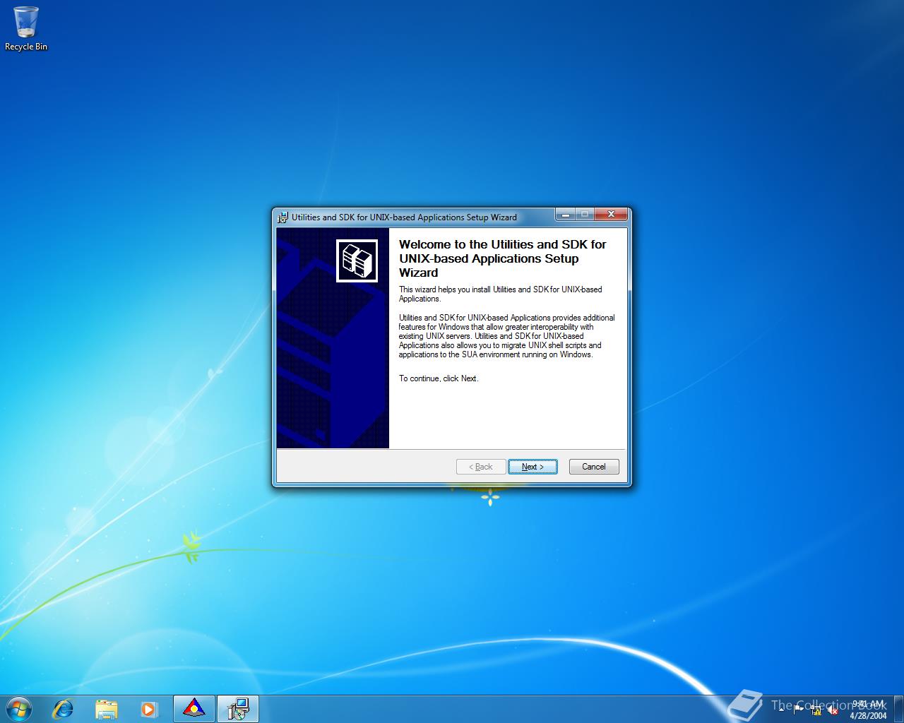Close the Setup Wizard window
This screenshot has width=904, height=723.
(x=611, y=214)
